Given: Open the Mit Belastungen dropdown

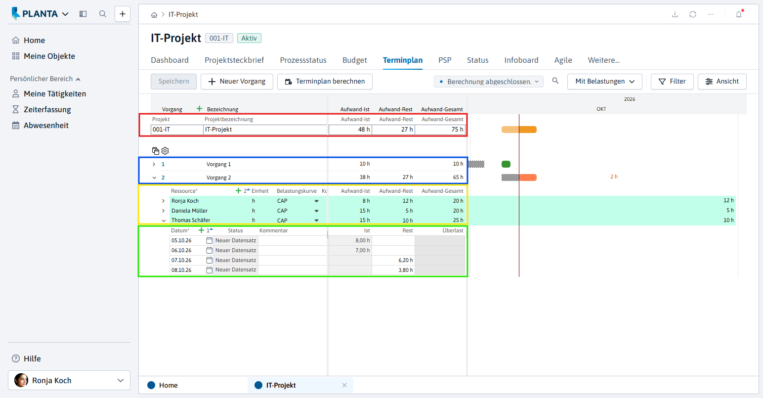Looking at the screenshot, I should pos(605,82).
